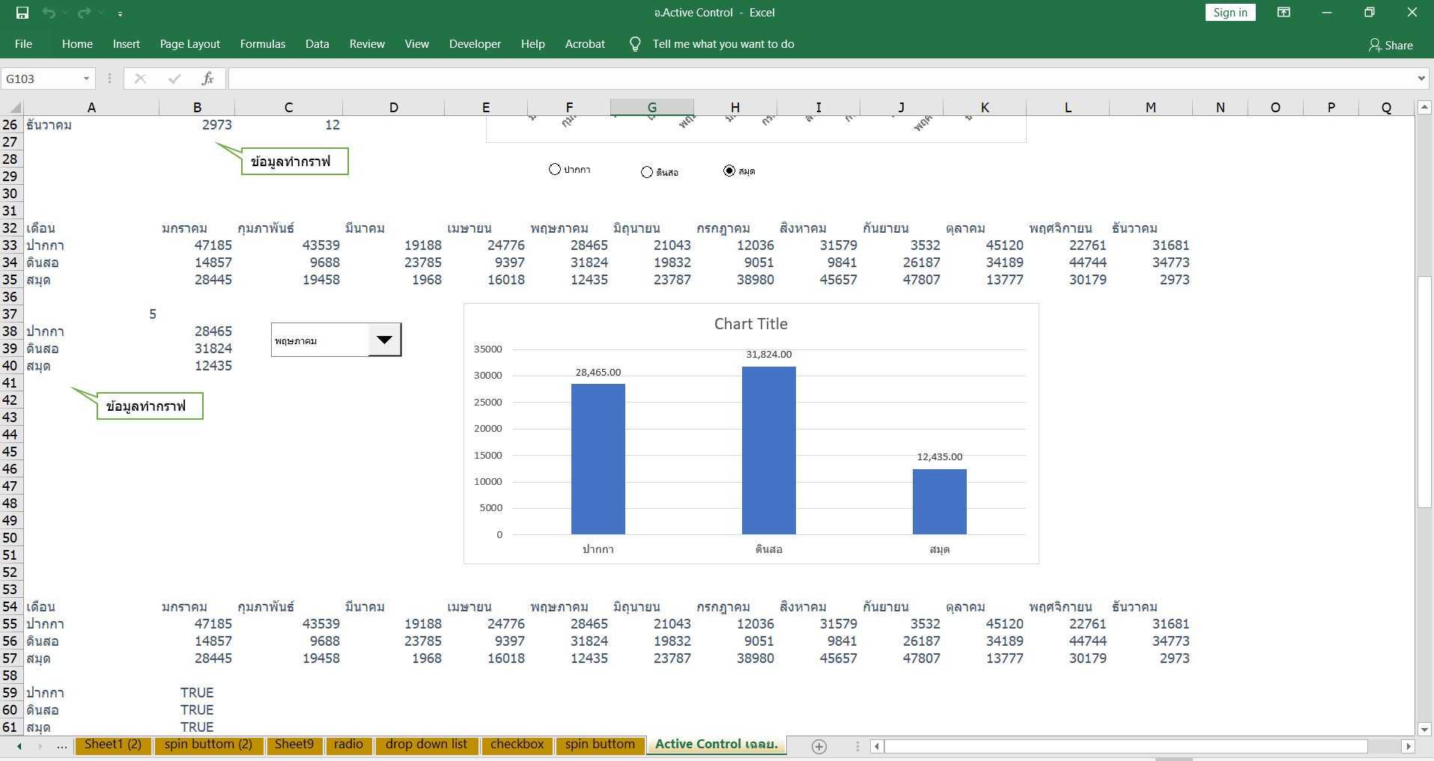Viewport: 1434px width, 761px height.
Task: Select row 37 header
Action: click(10, 314)
